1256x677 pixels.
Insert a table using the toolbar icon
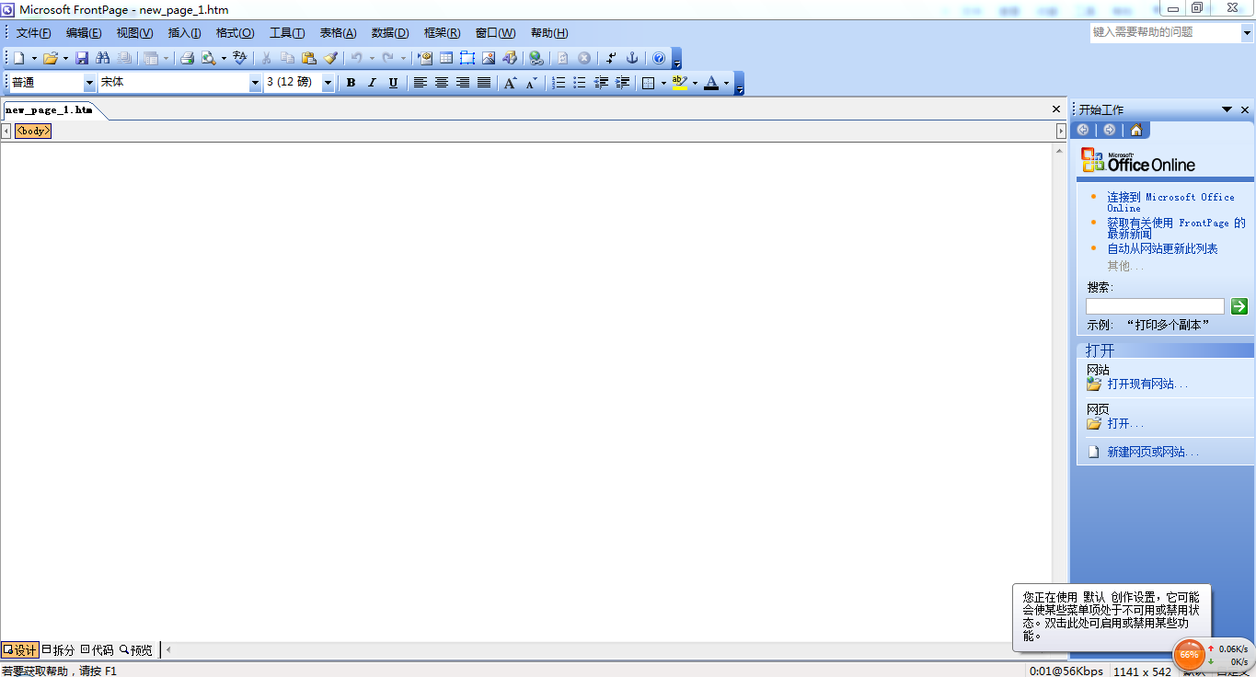point(445,58)
